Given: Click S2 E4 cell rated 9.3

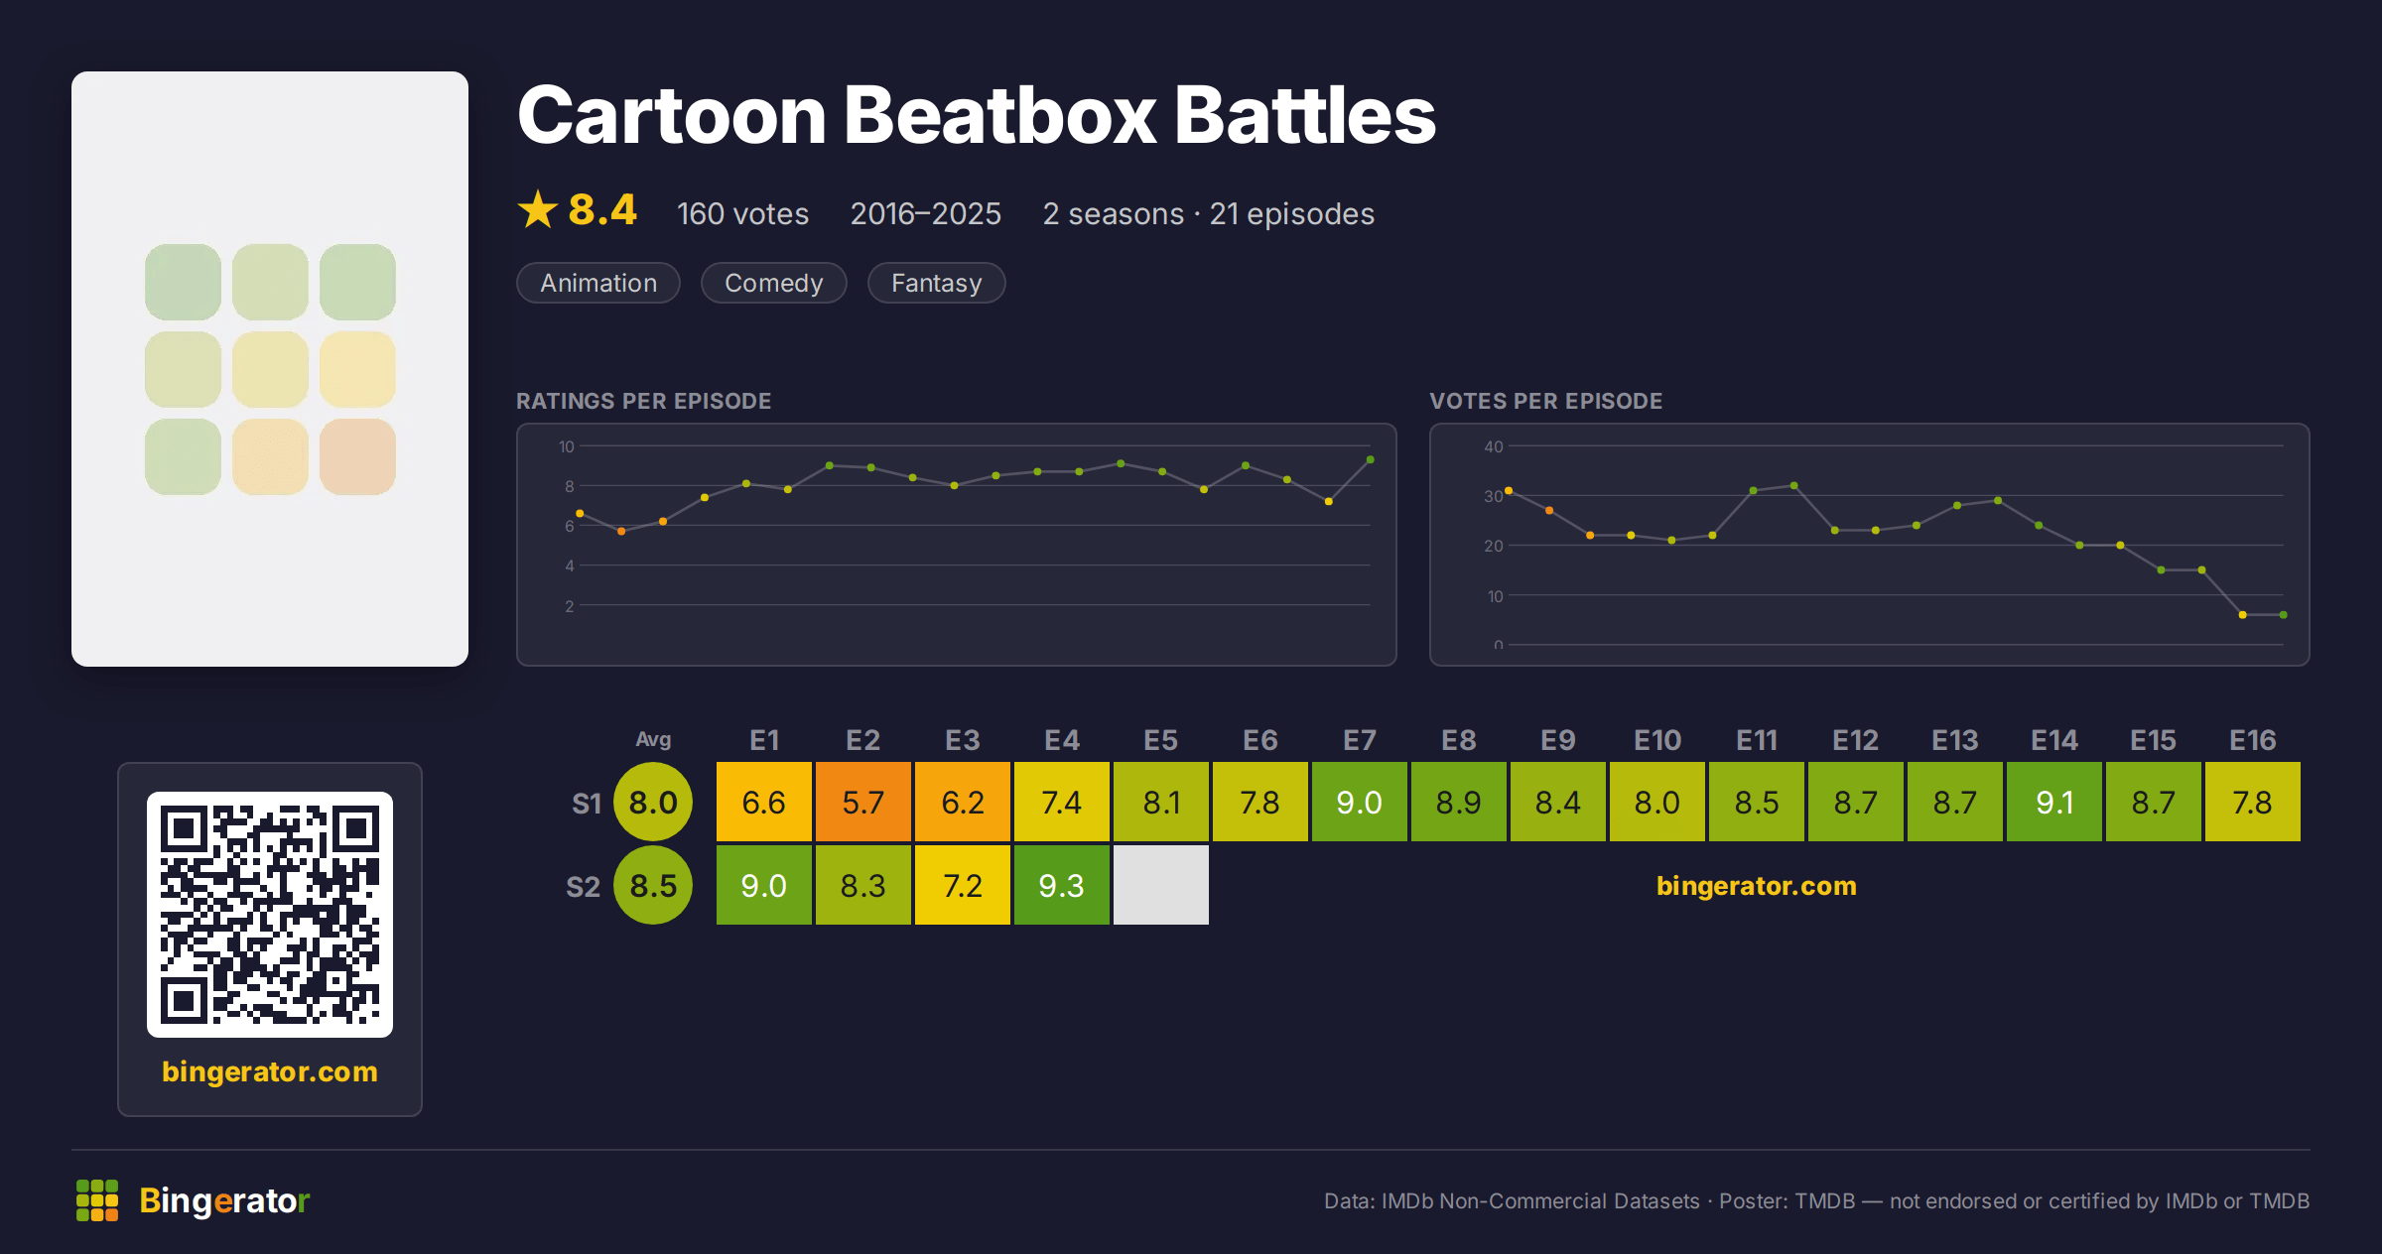Looking at the screenshot, I should coord(1062,885).
